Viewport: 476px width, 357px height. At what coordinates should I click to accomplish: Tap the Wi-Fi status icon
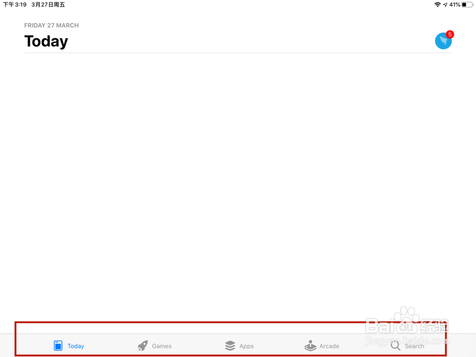click(x=437, y=5)
